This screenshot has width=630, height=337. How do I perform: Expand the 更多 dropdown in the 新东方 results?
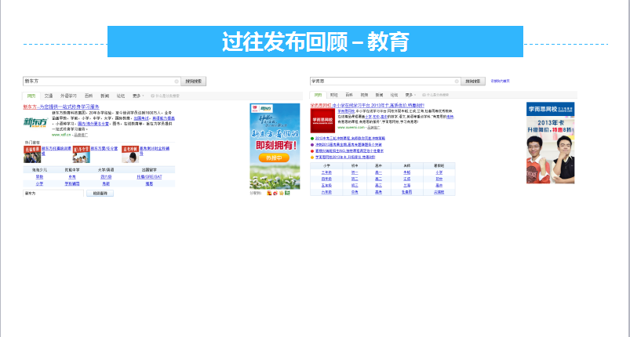[x=138, y=96]
